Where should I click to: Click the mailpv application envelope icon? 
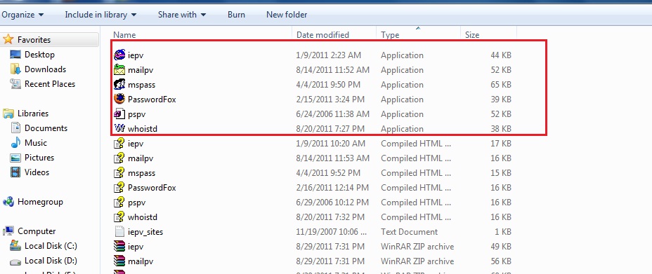(119, 69)
